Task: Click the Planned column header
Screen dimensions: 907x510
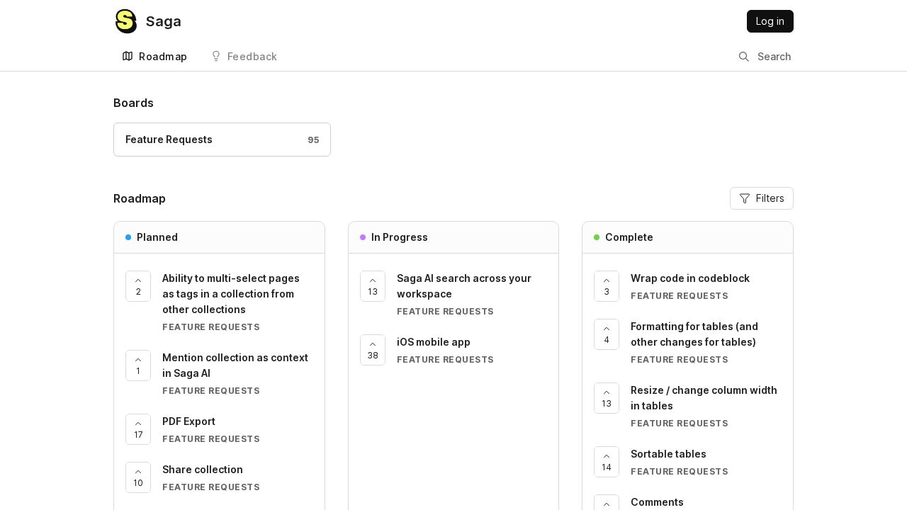Action: tap(219, 237)
